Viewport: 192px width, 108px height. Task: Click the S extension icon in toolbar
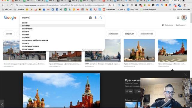click(x=162, y=5)
